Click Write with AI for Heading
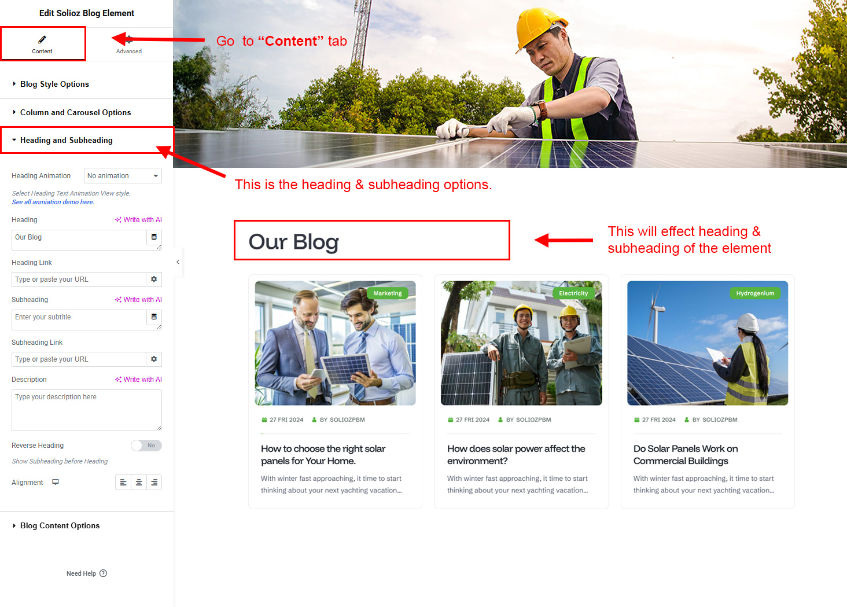The width and height of the screenshot is (847, 607). [x=138, y=220]
